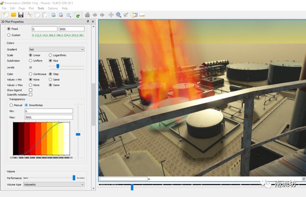This screenshot has width=306, height=197.
Task: Click the green Refresh icon
Action: pyautogui.click(x=77, y=15)
